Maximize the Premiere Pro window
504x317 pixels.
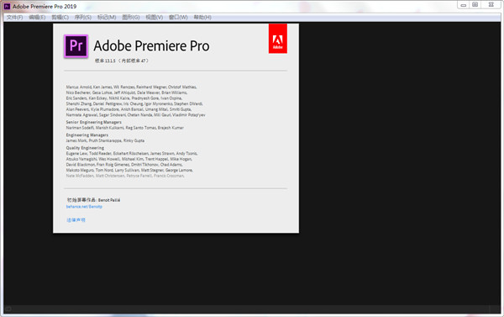(475, 5)
